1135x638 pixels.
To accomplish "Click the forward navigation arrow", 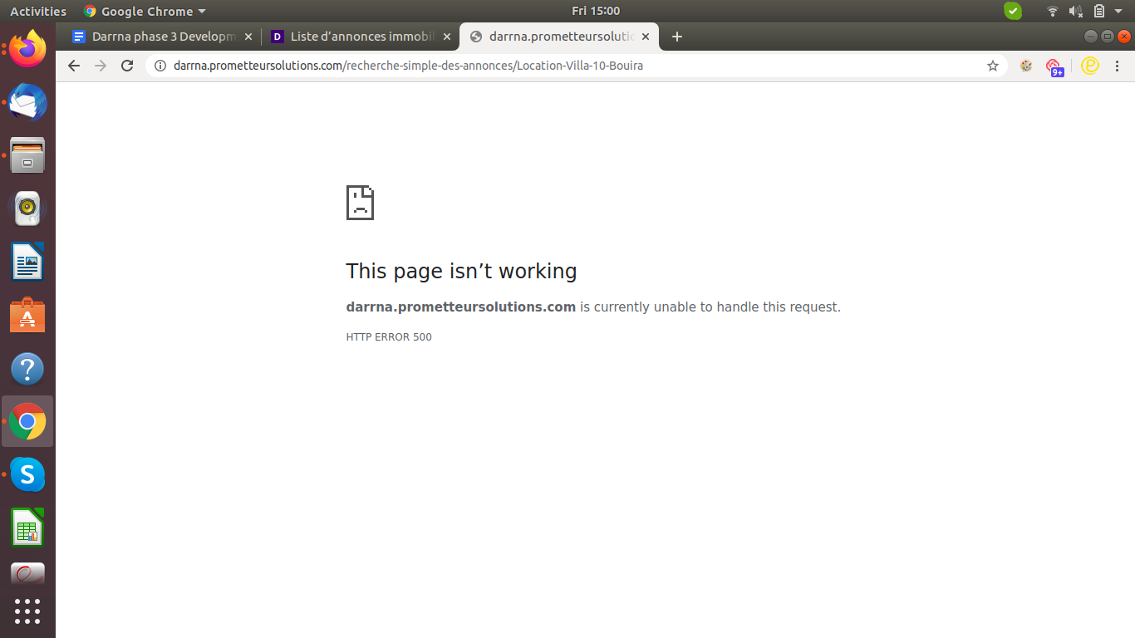I will pyautogui.click(x=101, y=66).
